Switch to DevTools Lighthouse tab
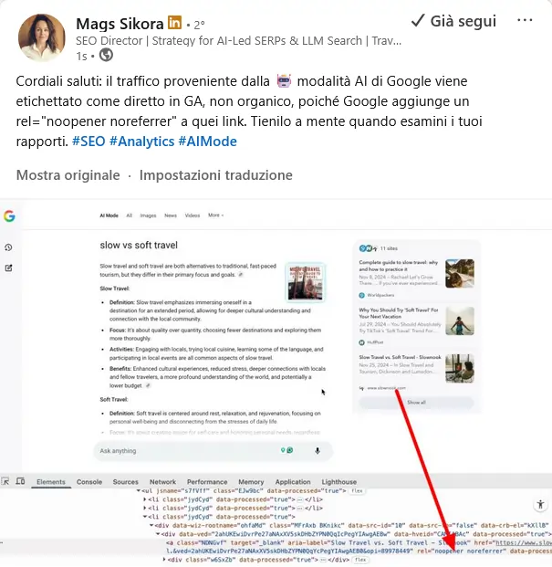This screenshot has width=552, height=567. click(x=338, y=482)
